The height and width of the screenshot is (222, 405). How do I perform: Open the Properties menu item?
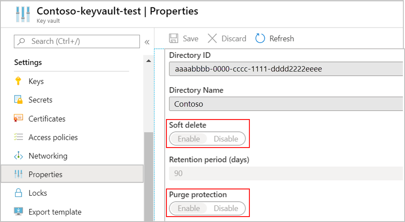pyautogui.click(x=45, y=174)
